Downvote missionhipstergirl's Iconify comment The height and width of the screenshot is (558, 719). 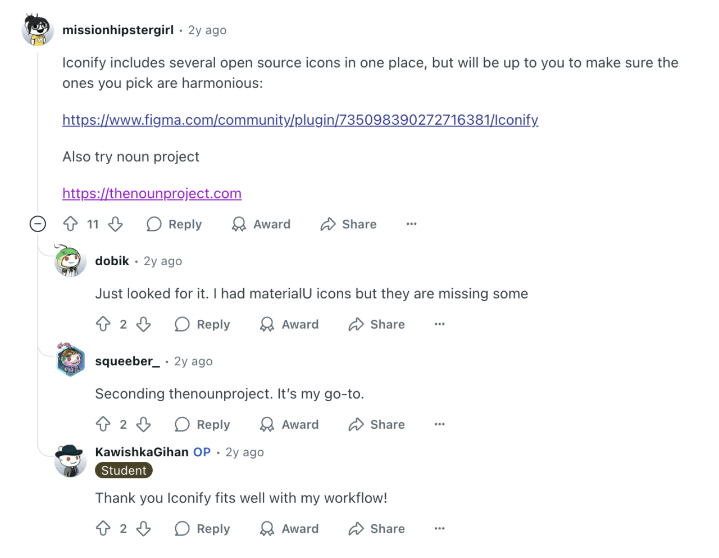[116, 224]
